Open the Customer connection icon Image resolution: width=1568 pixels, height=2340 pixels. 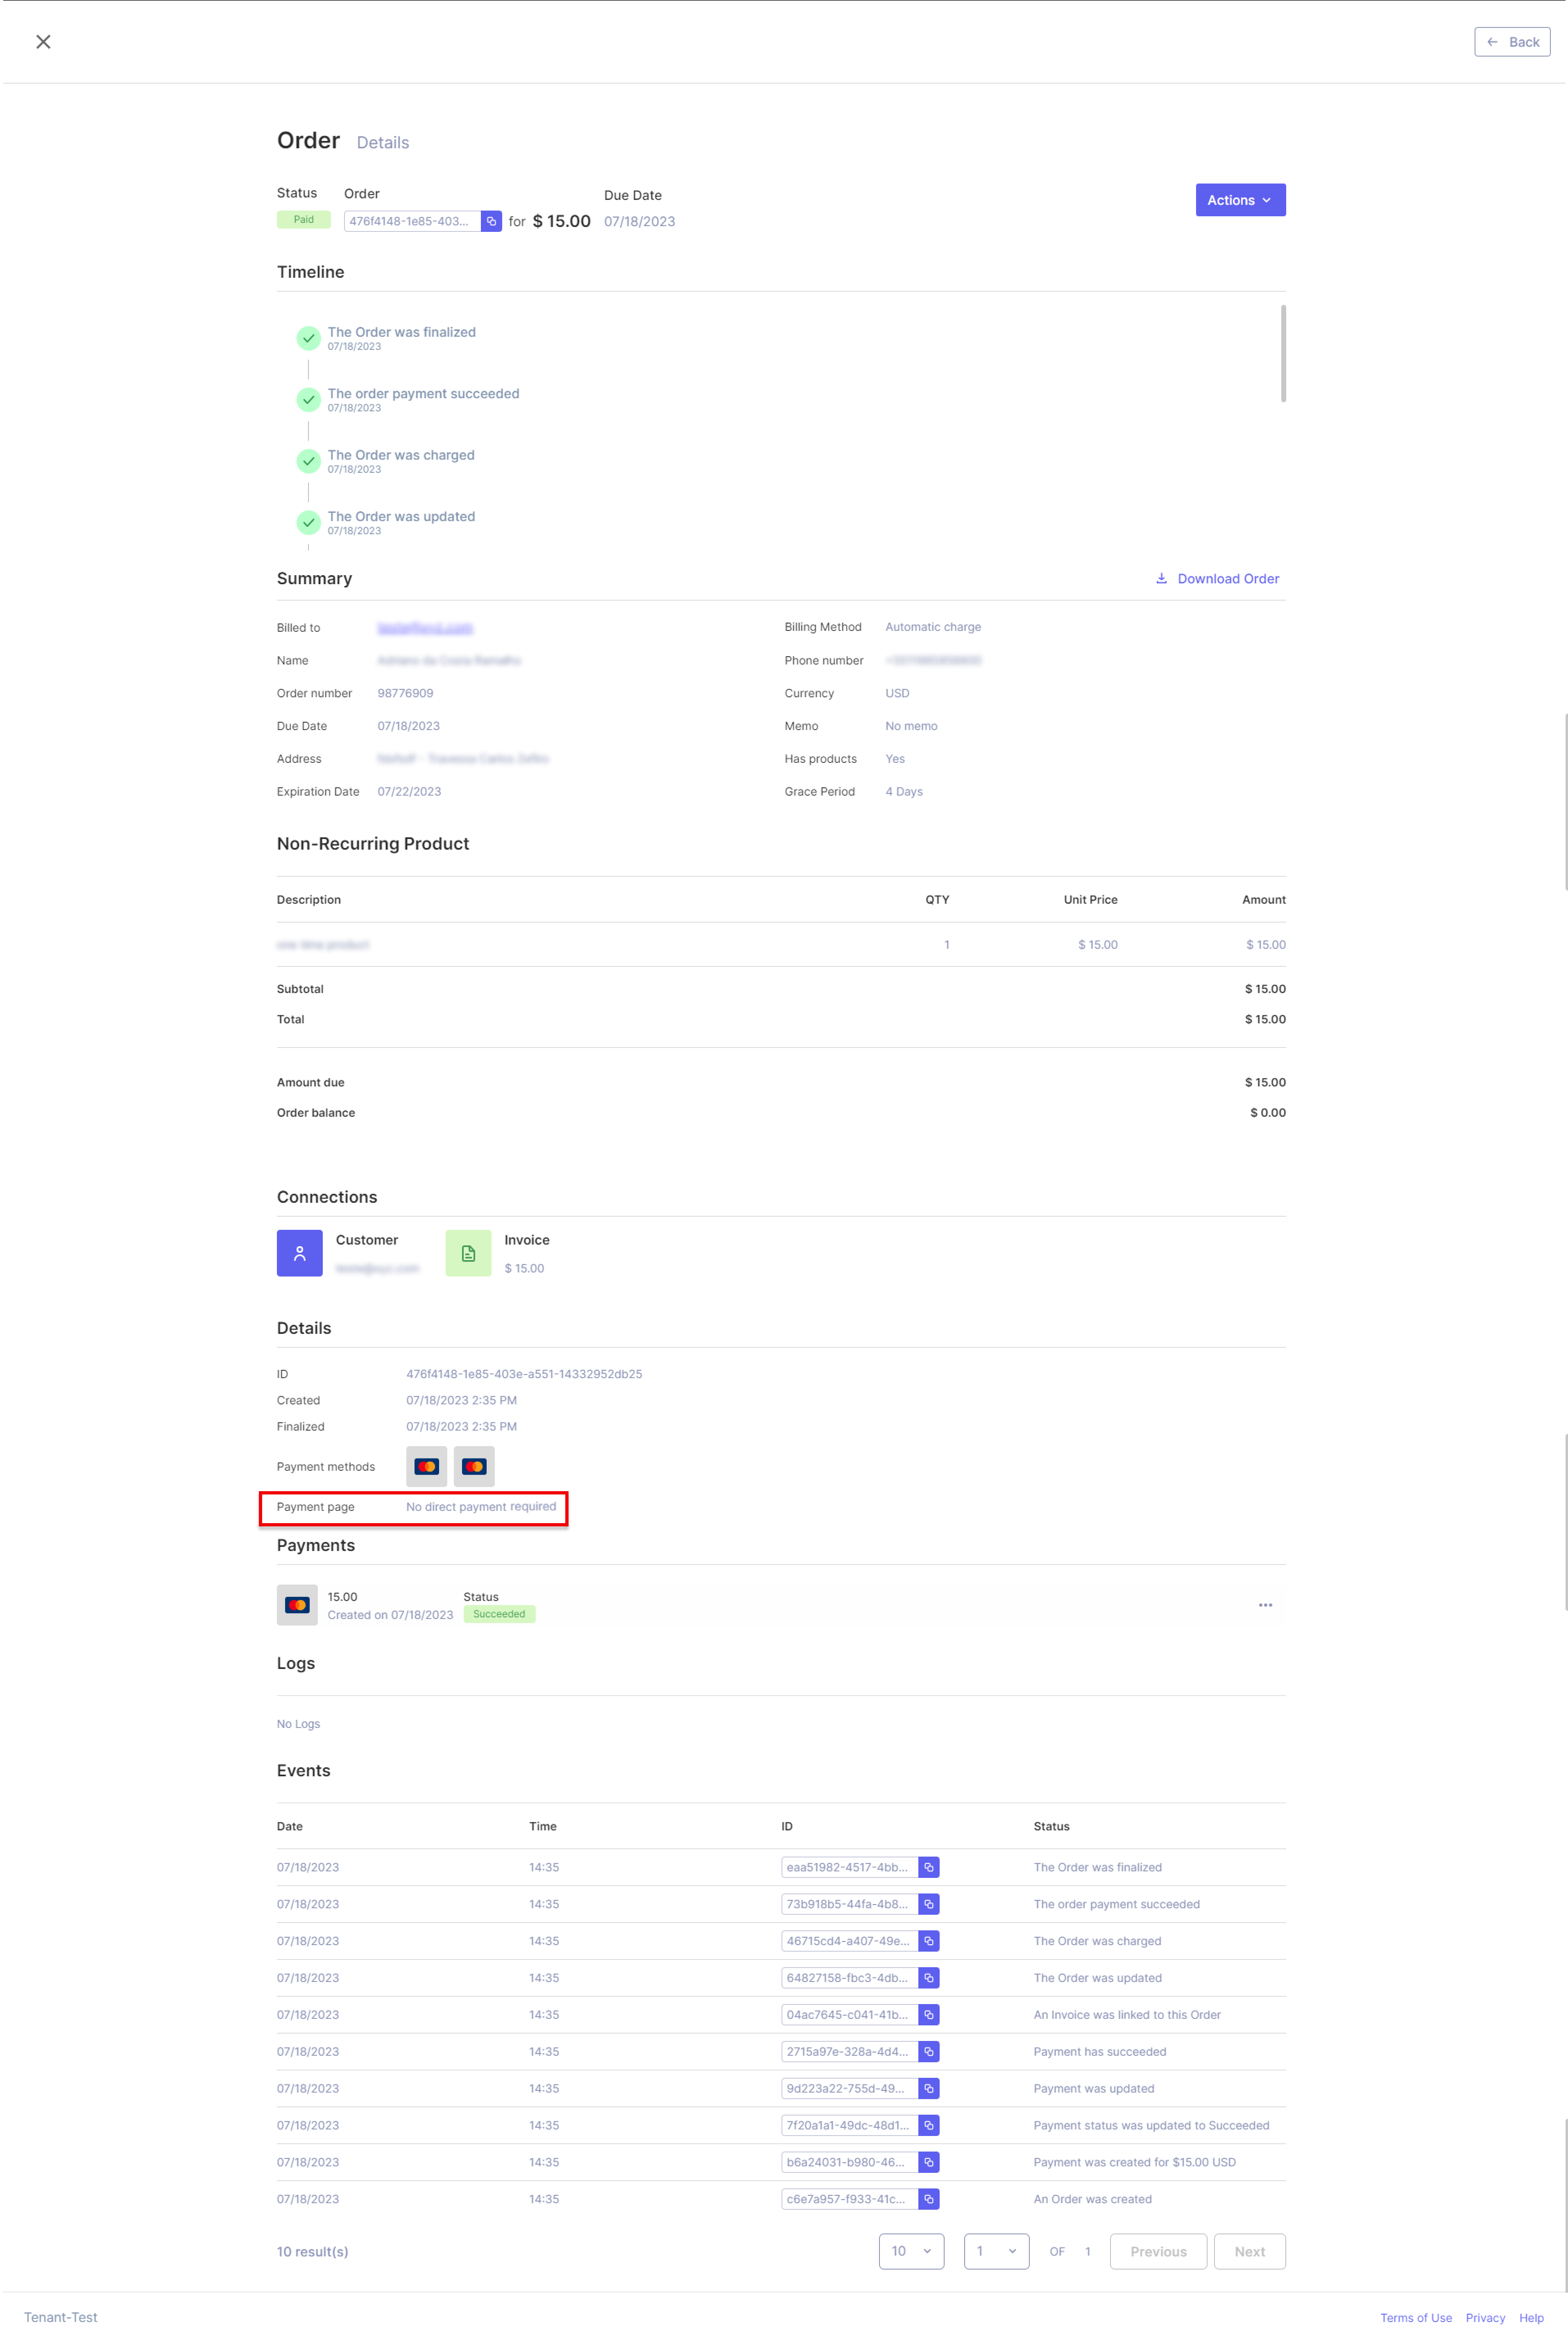click(299, 1253)
